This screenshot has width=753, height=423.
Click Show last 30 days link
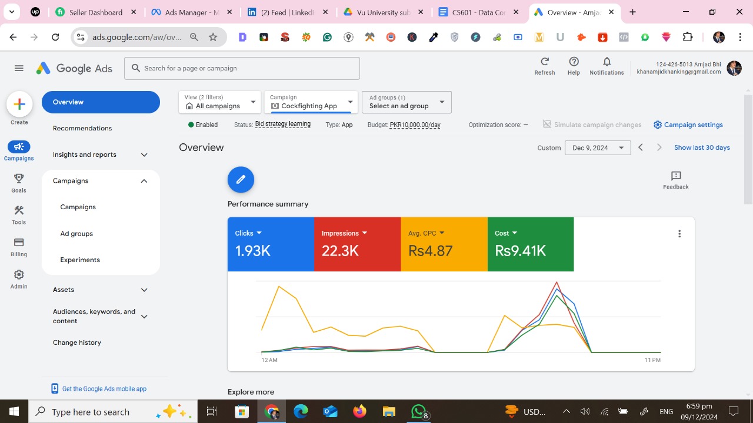pyautogui.click(x=701, y=148)
